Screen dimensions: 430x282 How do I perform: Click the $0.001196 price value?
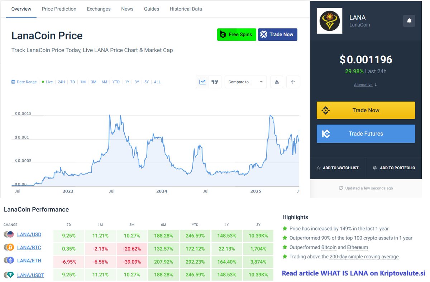(x=366, y=59)
